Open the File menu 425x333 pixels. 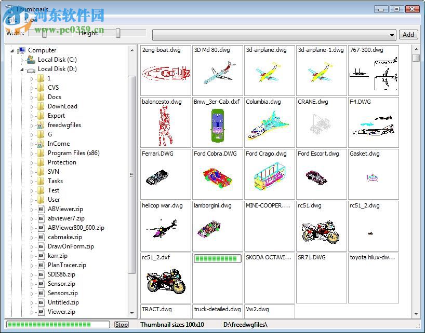pyautogui.click(x=13, y=19)
